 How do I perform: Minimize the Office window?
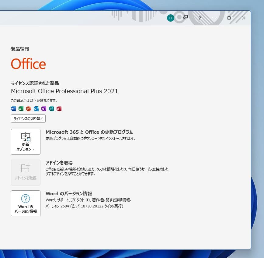214,18
